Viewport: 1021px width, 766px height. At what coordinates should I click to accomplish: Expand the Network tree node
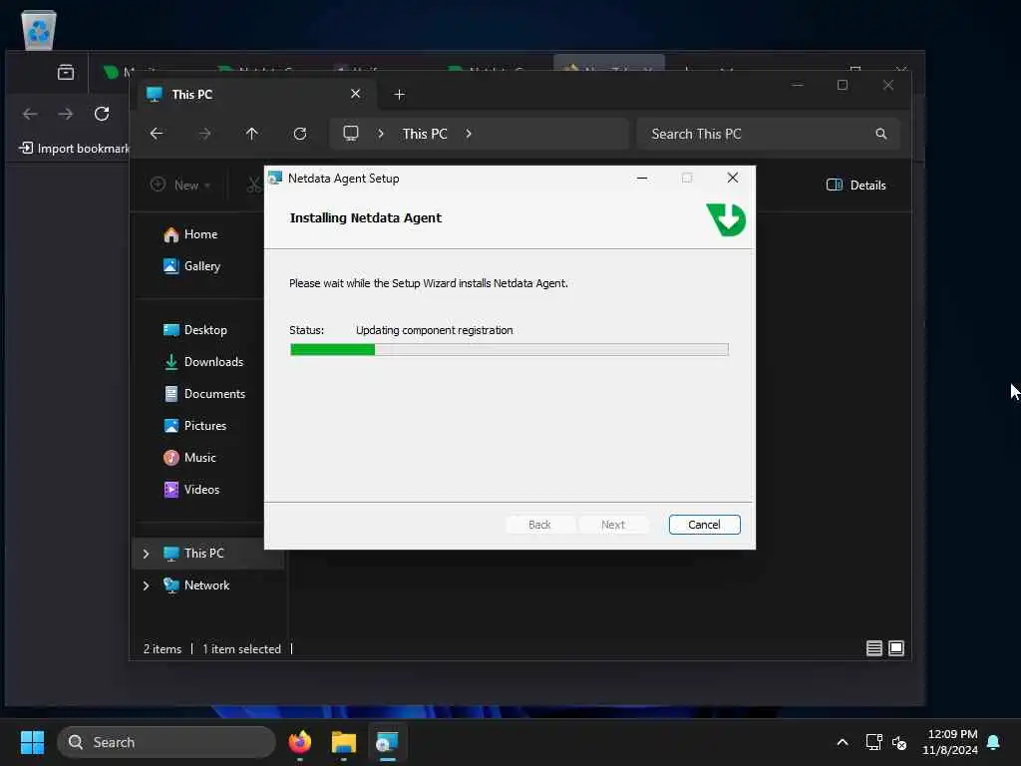[146, 585]
